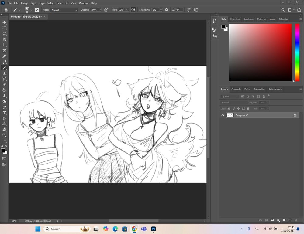
Task: Select the Object Selection tool
Action: coord(4,39)
